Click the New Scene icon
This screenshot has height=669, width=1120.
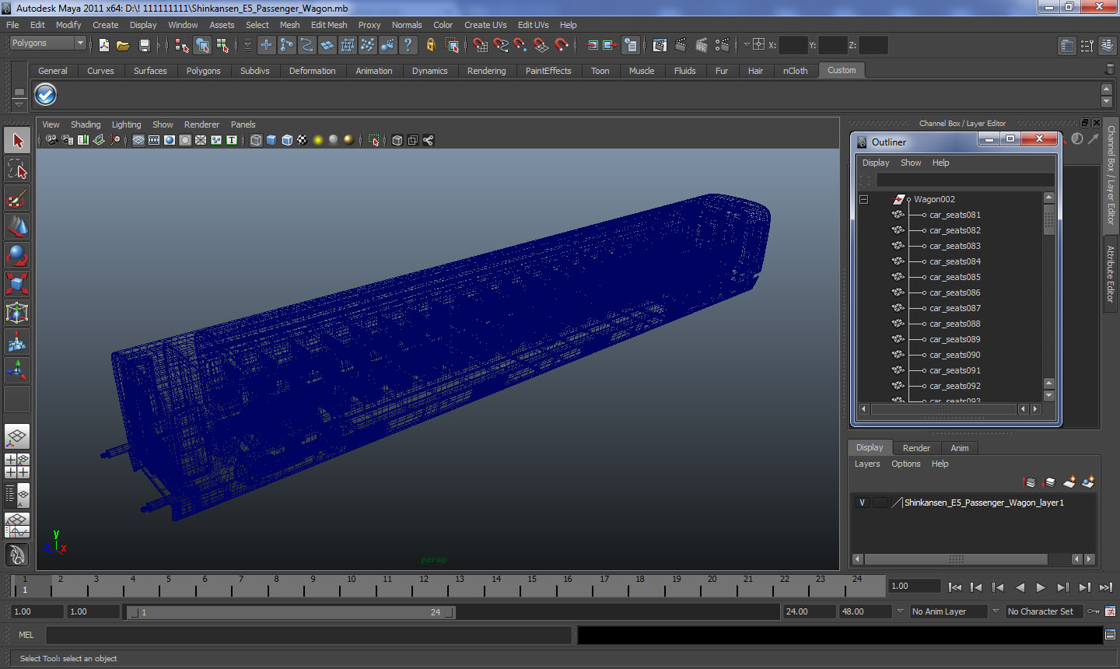[x=103, y=45]
